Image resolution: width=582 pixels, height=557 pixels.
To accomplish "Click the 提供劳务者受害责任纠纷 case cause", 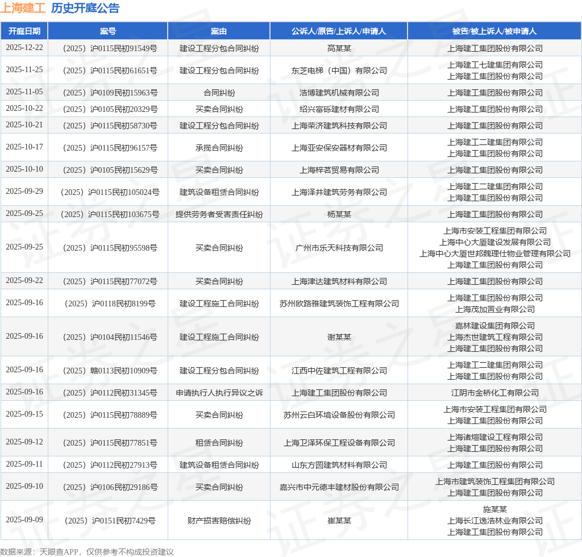I will coord(219,214).
